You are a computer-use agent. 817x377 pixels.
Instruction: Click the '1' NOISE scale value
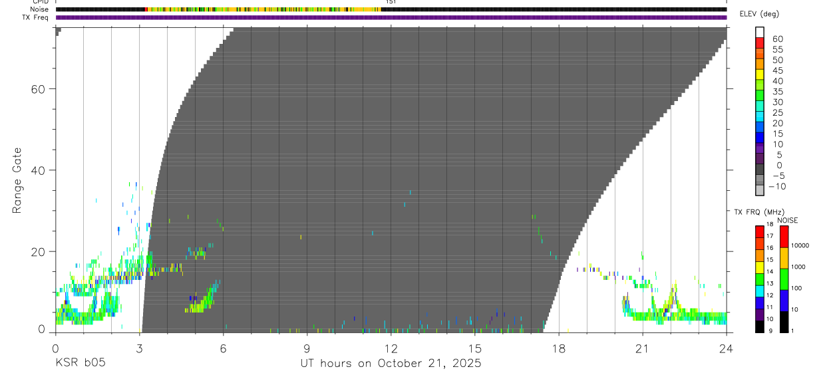pyautogui.click(x=792, y=330)
